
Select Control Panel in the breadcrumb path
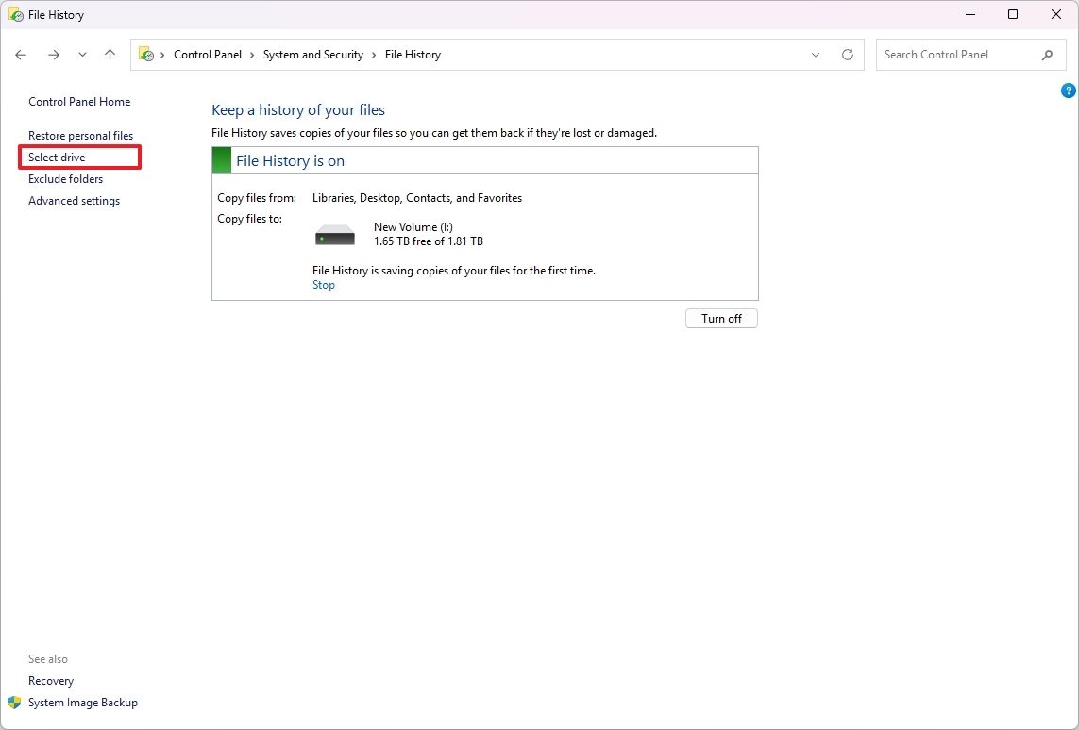pyautogui.click(x=208, y=54)
